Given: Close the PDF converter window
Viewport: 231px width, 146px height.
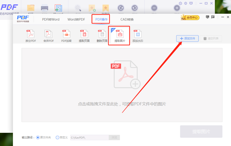Looking at the screenshot, I should (x=228, y=17).
